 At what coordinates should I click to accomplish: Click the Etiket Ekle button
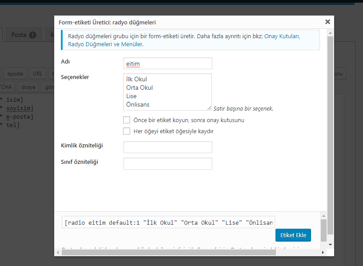point(293,235)
